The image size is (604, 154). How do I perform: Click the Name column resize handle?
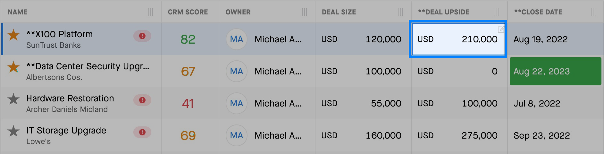click(151, 12)
